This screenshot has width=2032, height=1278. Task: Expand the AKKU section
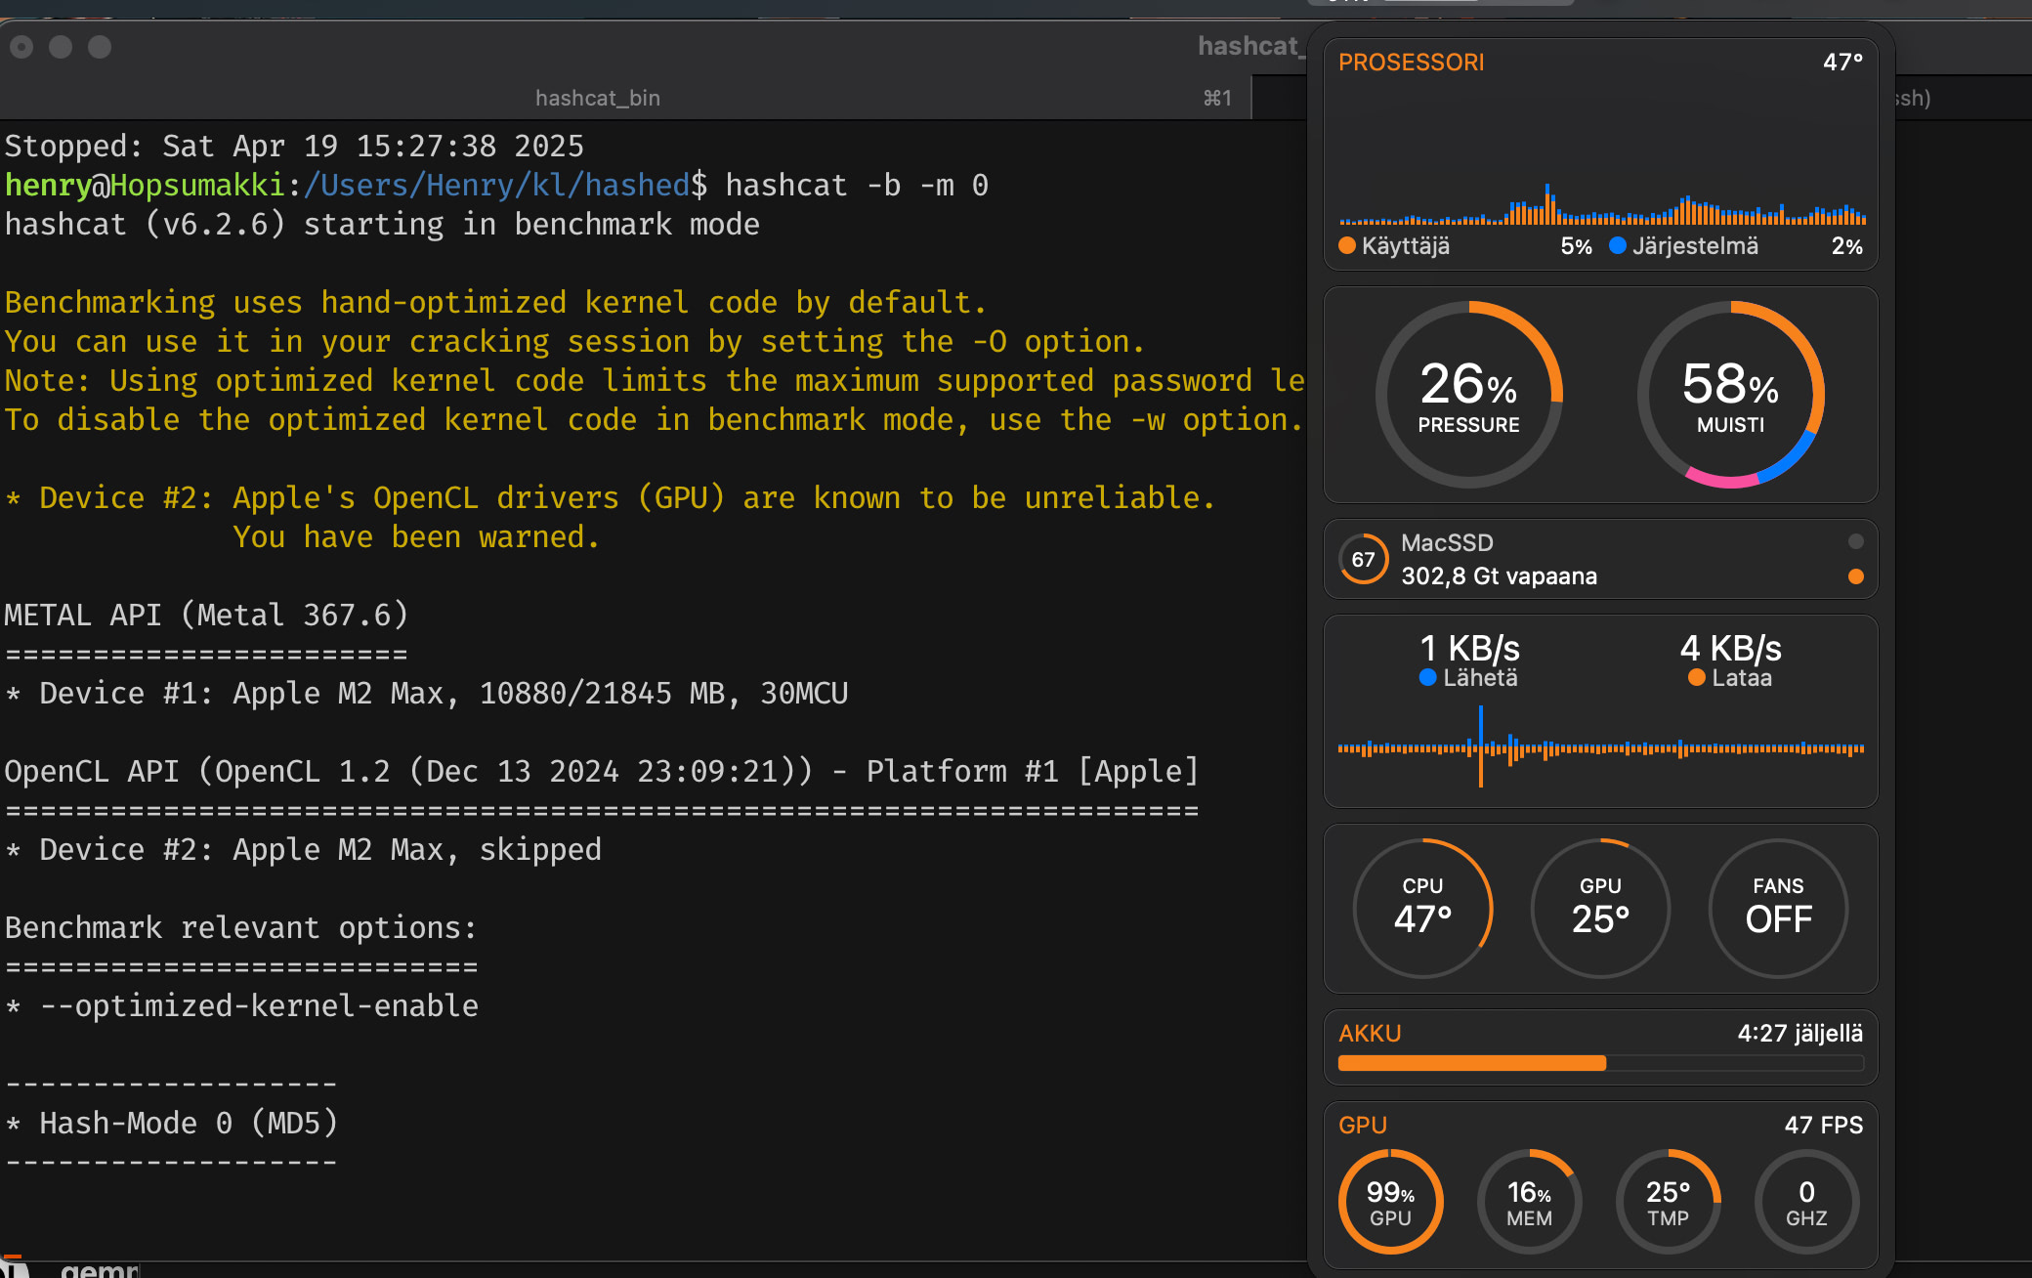point(1370,1033)
